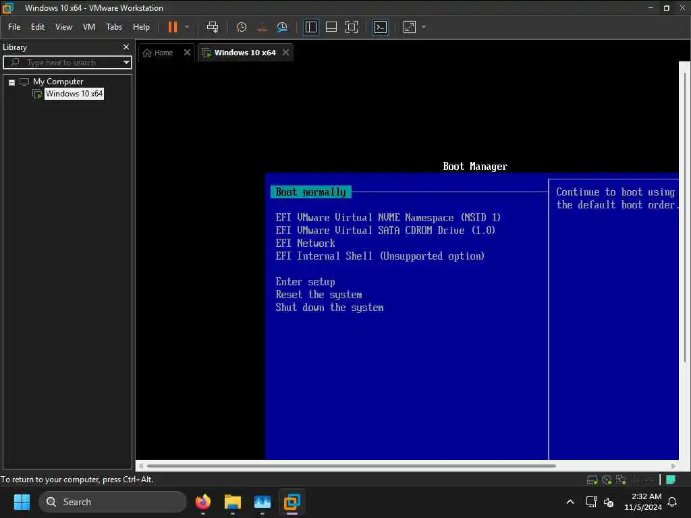Open the network status tray icon
Image resolution: width=691 pixels, height=518 pixels.
pos(591,502)
